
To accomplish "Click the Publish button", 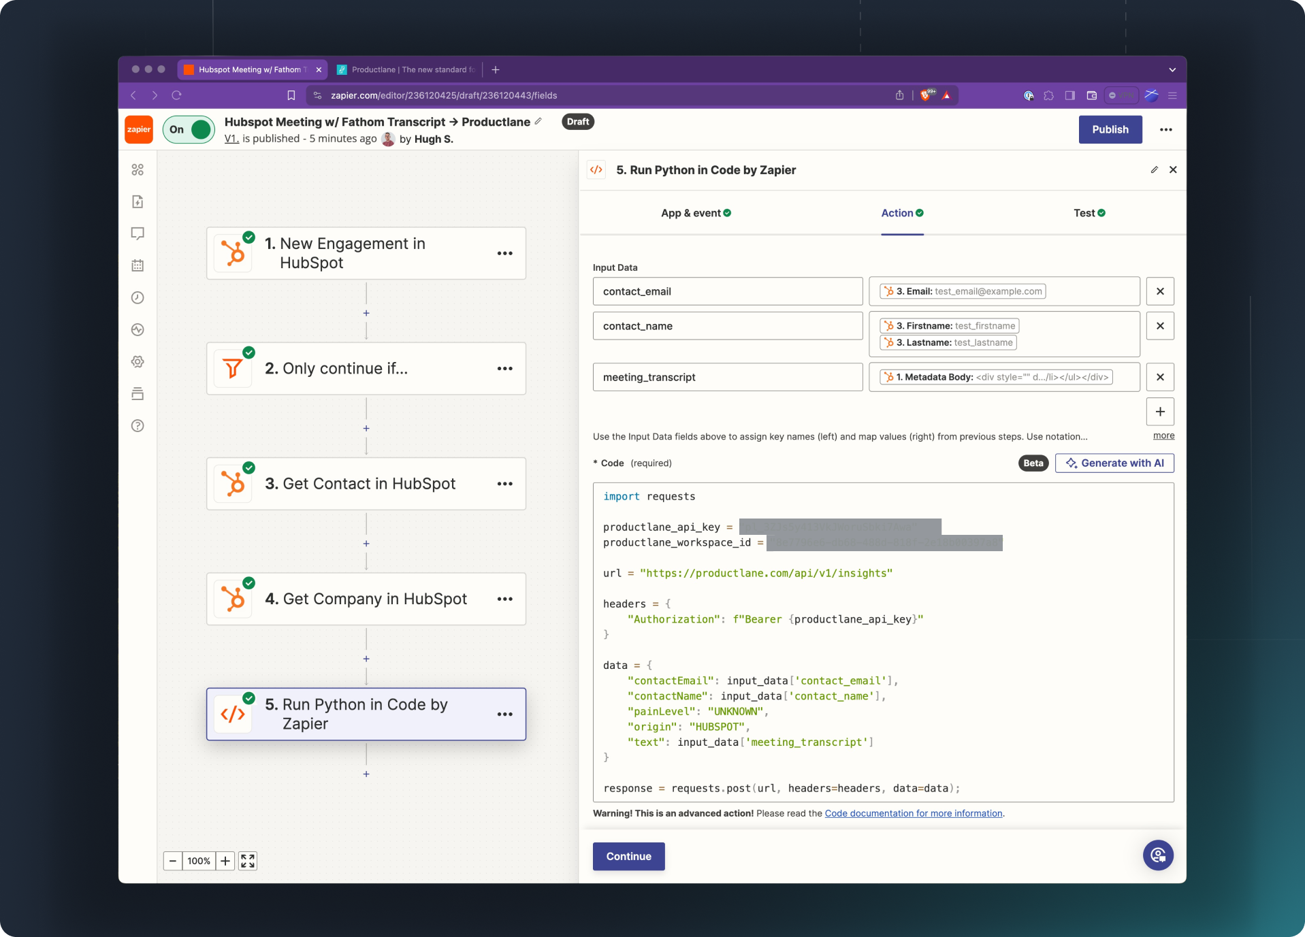I will click(x=1110, y=129).
